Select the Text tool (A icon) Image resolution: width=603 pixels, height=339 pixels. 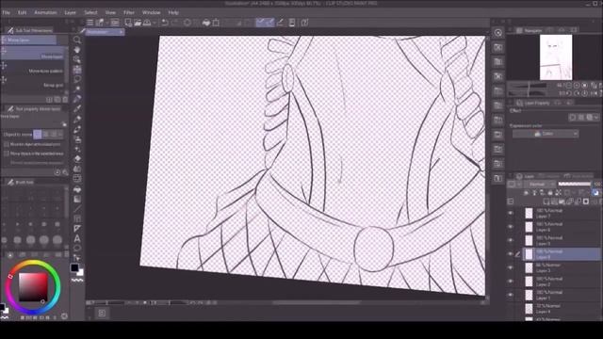(x=77, y=238)
